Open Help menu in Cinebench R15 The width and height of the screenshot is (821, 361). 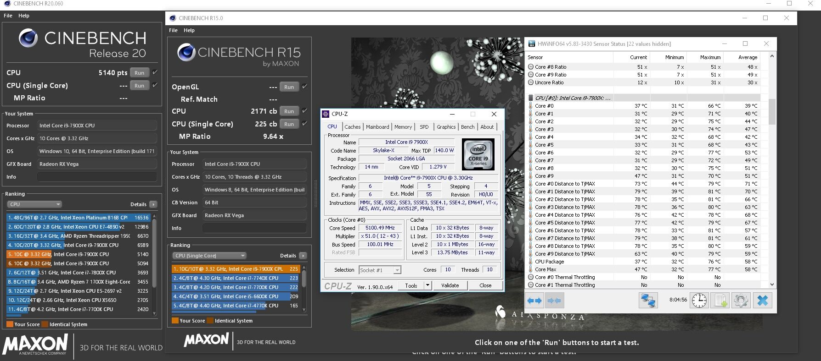[189, 30]
